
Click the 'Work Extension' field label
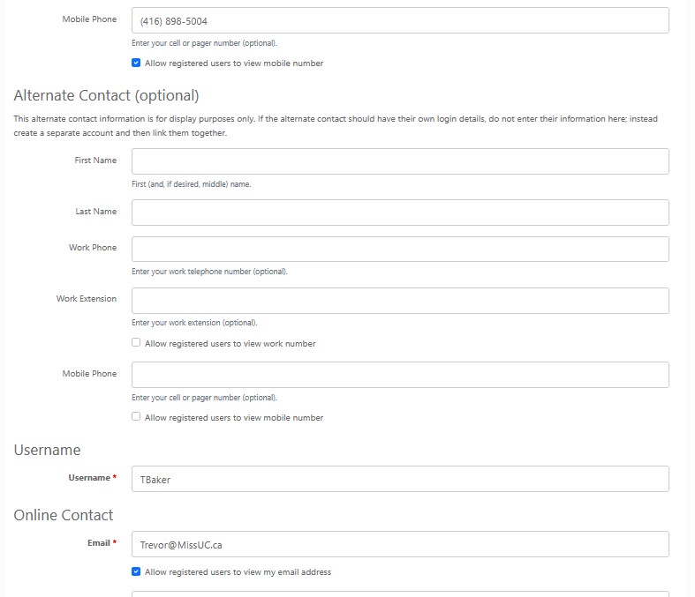coord(87,299)
